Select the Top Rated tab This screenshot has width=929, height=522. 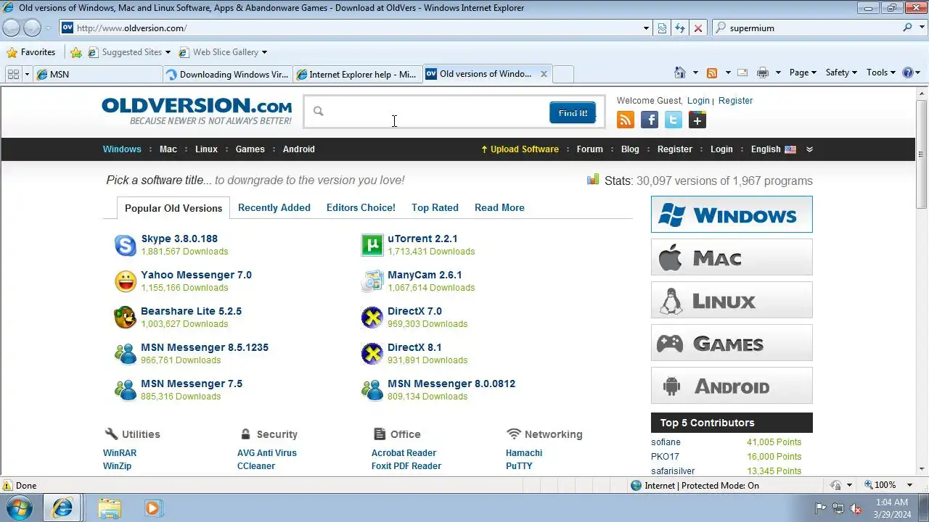[435, 207]
